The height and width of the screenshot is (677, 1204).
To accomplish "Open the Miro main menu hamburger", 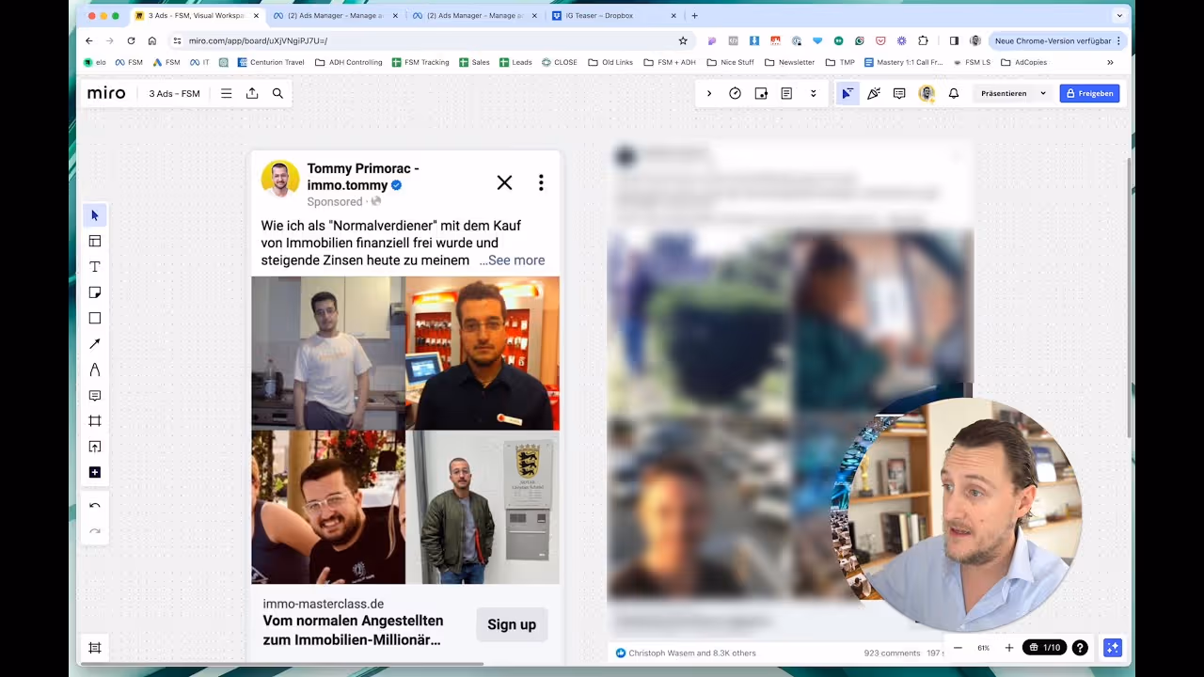I will tap(226, 93).
